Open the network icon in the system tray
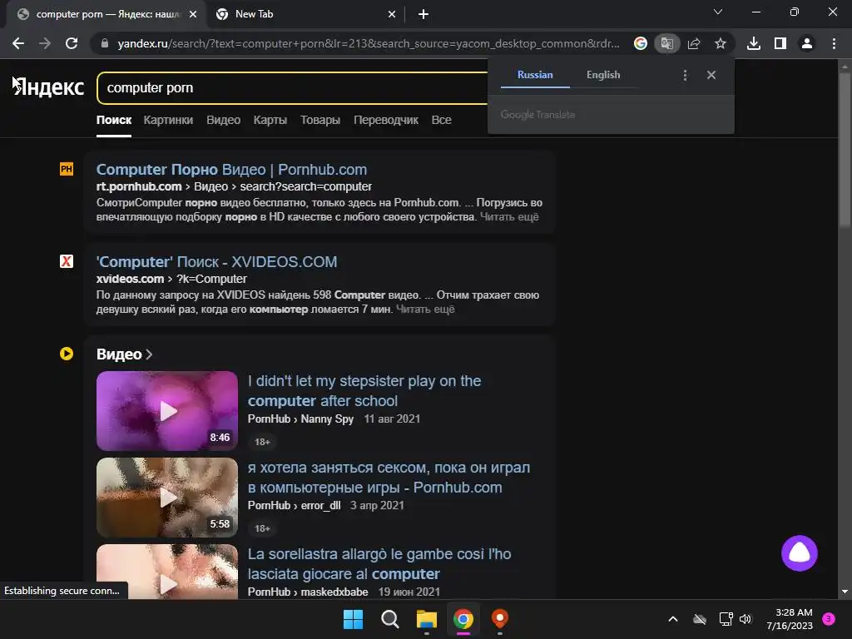 tap(726, 619)
